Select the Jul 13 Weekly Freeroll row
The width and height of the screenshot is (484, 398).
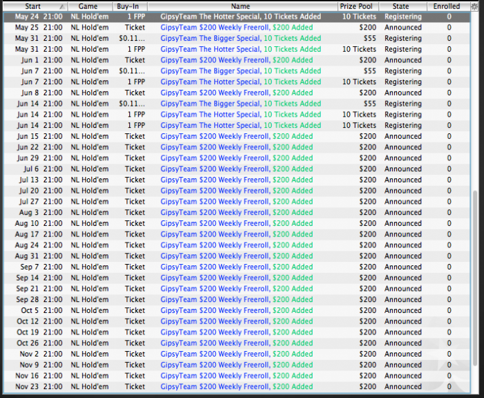tap(236, 180)
